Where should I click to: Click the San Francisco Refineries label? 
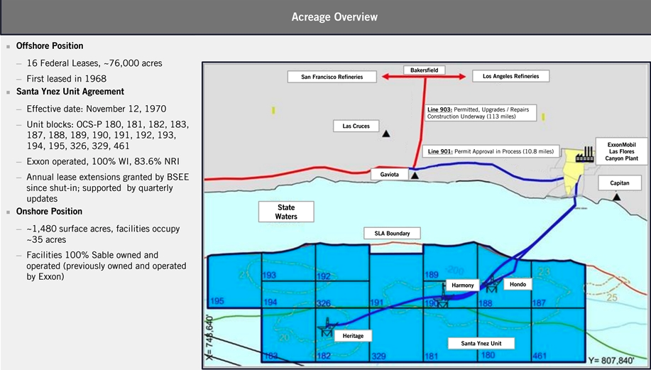click(x=332, y=77)
